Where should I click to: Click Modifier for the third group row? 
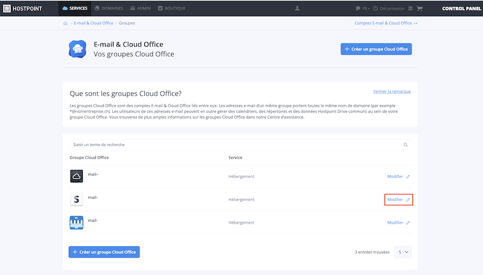tap(395, 223)
